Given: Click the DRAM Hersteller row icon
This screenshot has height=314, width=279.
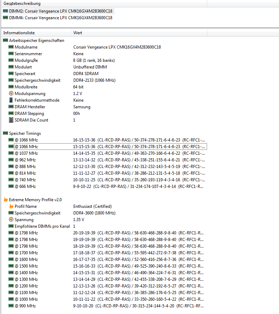Looking at the screenshot, I should [x=11, y=106].
